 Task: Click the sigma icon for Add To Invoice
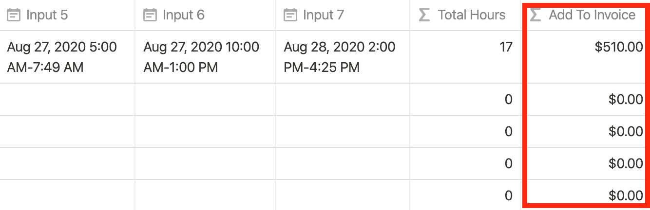coord(535,16)
